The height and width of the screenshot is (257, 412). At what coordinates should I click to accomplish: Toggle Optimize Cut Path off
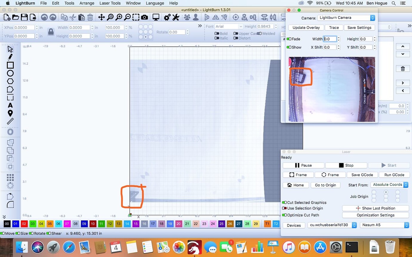pyautogui.click(x=284, y=215)
